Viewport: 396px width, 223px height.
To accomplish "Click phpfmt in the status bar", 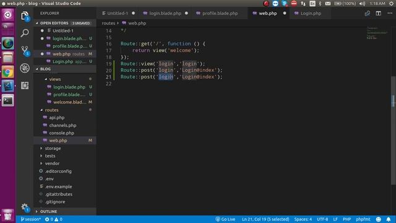I will (x=363, y=219).
